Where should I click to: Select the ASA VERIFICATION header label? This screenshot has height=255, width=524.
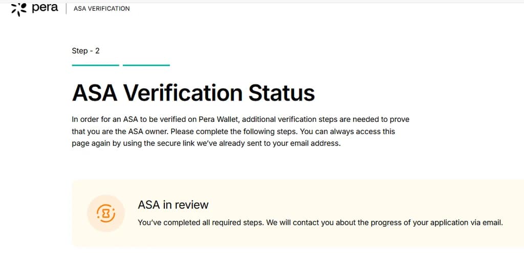[102, 9]
